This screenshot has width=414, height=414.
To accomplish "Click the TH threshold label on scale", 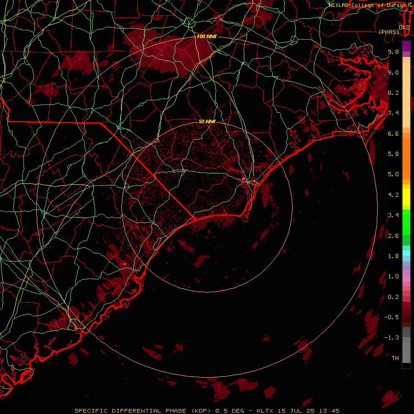I will point(395,358).
